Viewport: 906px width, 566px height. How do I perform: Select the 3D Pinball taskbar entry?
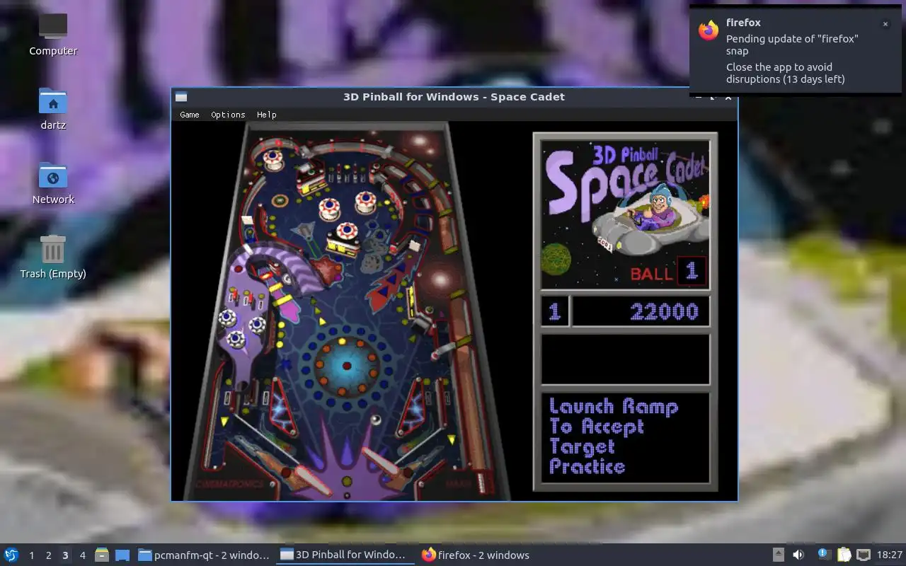pos(344,555)
